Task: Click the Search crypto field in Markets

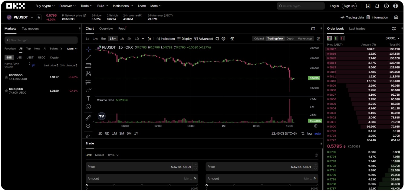Action: pyautogui.click(x=41, y=40)
